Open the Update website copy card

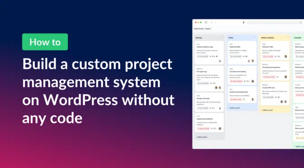[209, 52]
